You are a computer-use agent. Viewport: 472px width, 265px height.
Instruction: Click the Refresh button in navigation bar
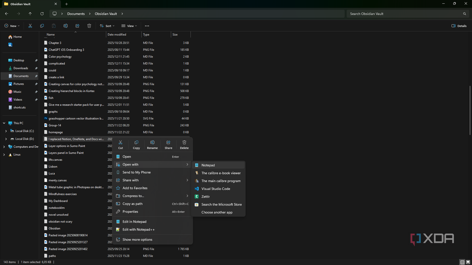coord(42,14)
